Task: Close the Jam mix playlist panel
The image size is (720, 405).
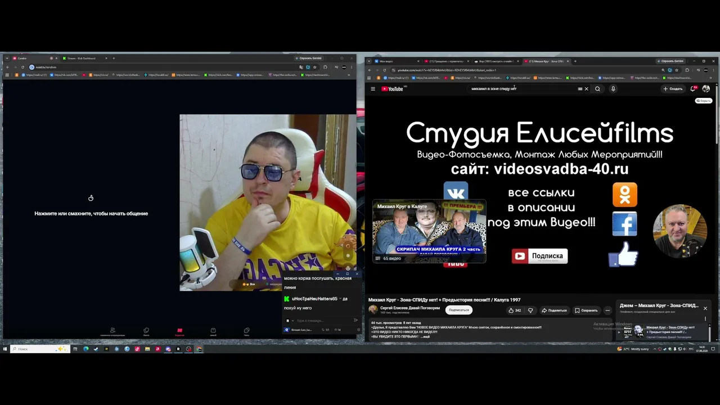Action: (x=705, y=308)
